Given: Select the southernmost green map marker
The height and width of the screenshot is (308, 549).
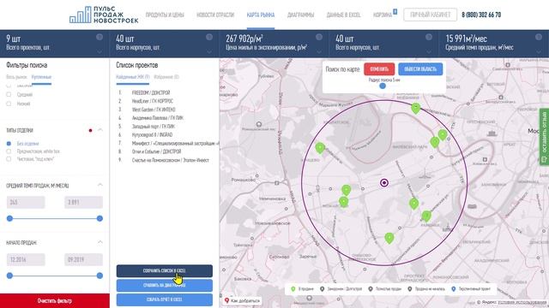Looking at the screenshot, I should tap(389, 238).
